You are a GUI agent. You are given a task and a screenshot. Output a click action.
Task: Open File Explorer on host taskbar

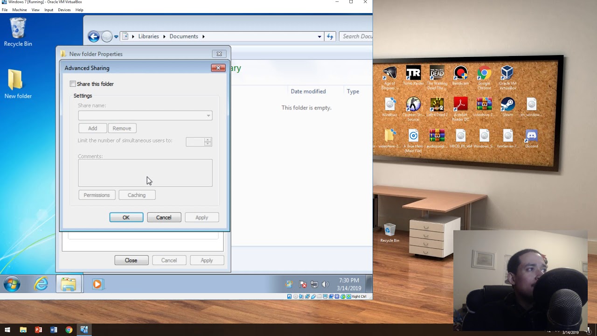click(x=23, y=330)
